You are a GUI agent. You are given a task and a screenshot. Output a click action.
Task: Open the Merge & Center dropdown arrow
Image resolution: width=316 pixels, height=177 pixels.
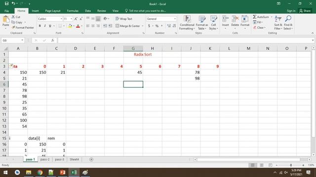[x=143, y=26]
